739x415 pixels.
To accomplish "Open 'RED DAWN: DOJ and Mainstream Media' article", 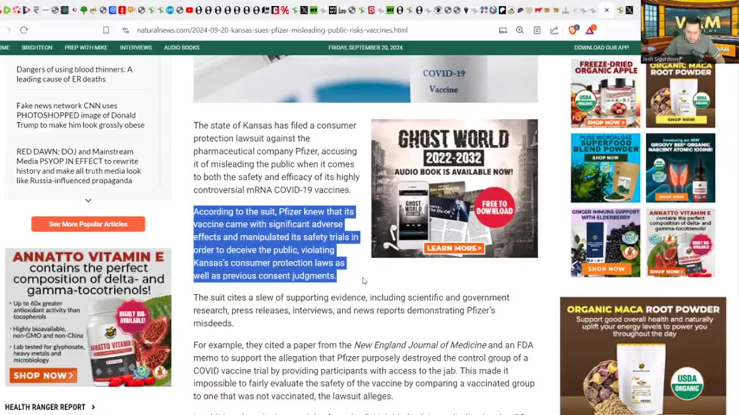I will tap(79, 166).
